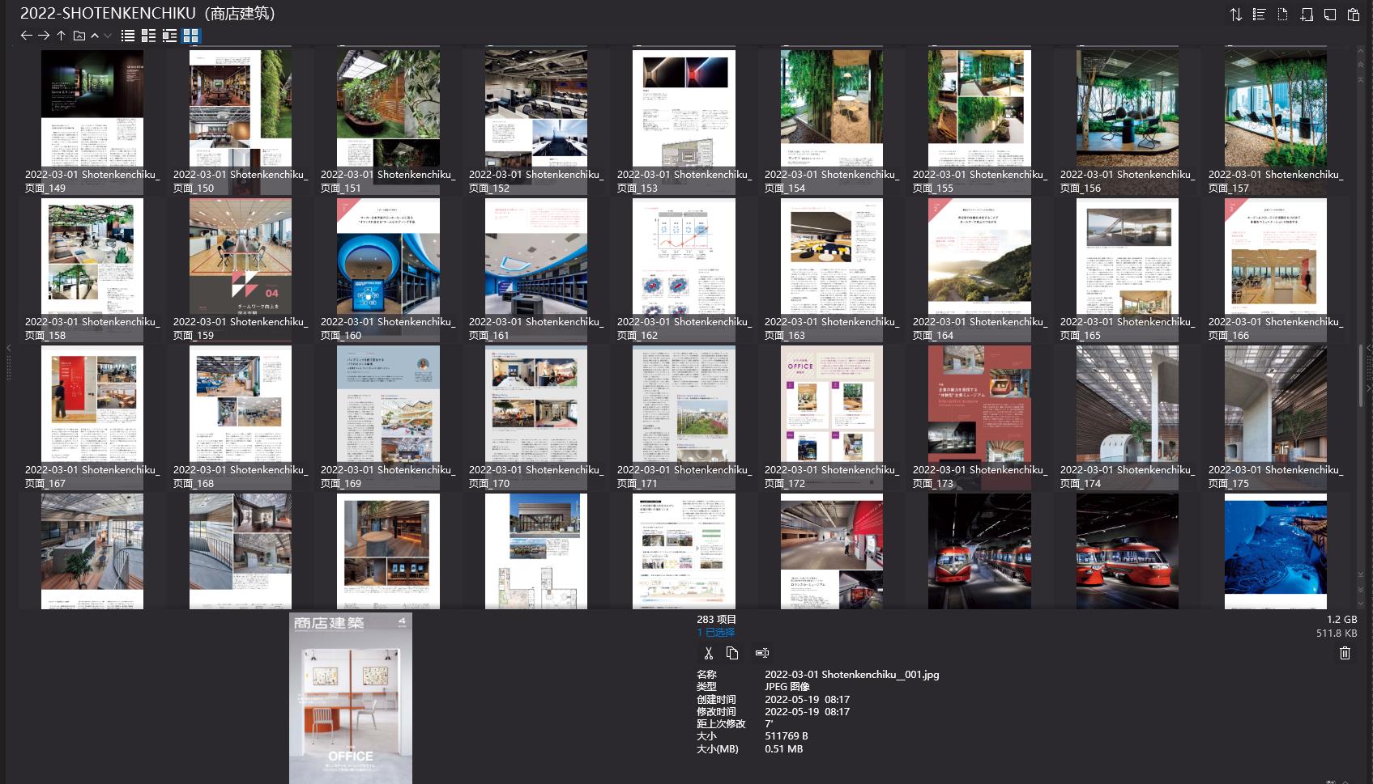This screenshot has height=784, width=1373.
Task: Rename the selected file via rename icon
Action: [761, 653]
